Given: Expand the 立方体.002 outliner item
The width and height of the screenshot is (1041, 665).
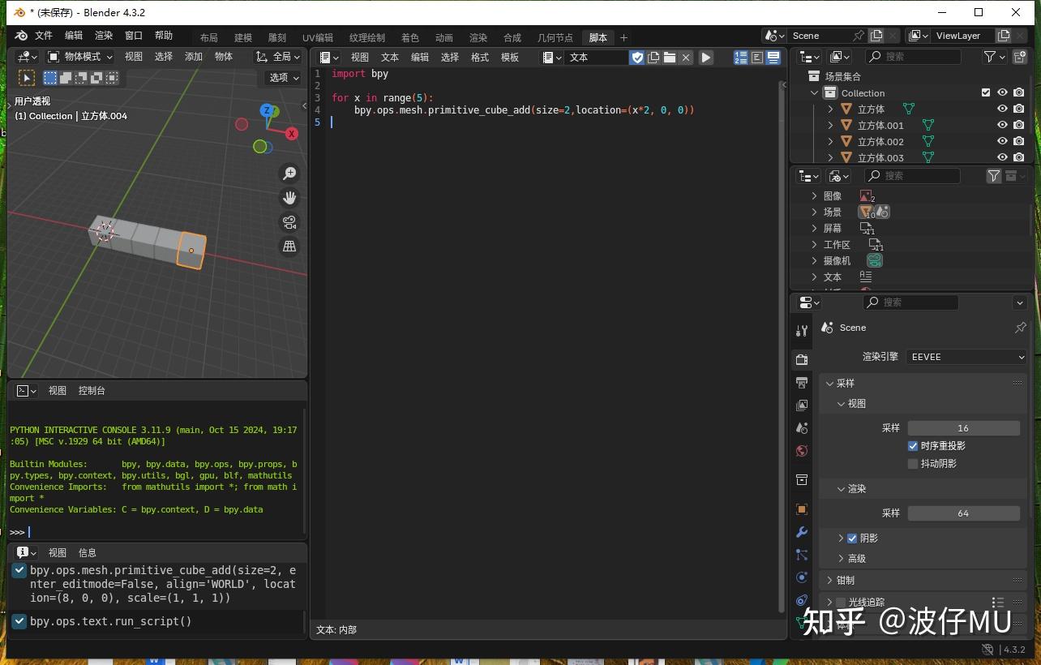Looking at the screenshot, I should tap(829, 141).
